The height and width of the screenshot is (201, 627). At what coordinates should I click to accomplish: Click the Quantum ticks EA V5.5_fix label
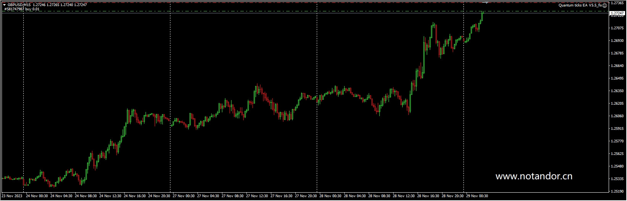tap(580, 5)
